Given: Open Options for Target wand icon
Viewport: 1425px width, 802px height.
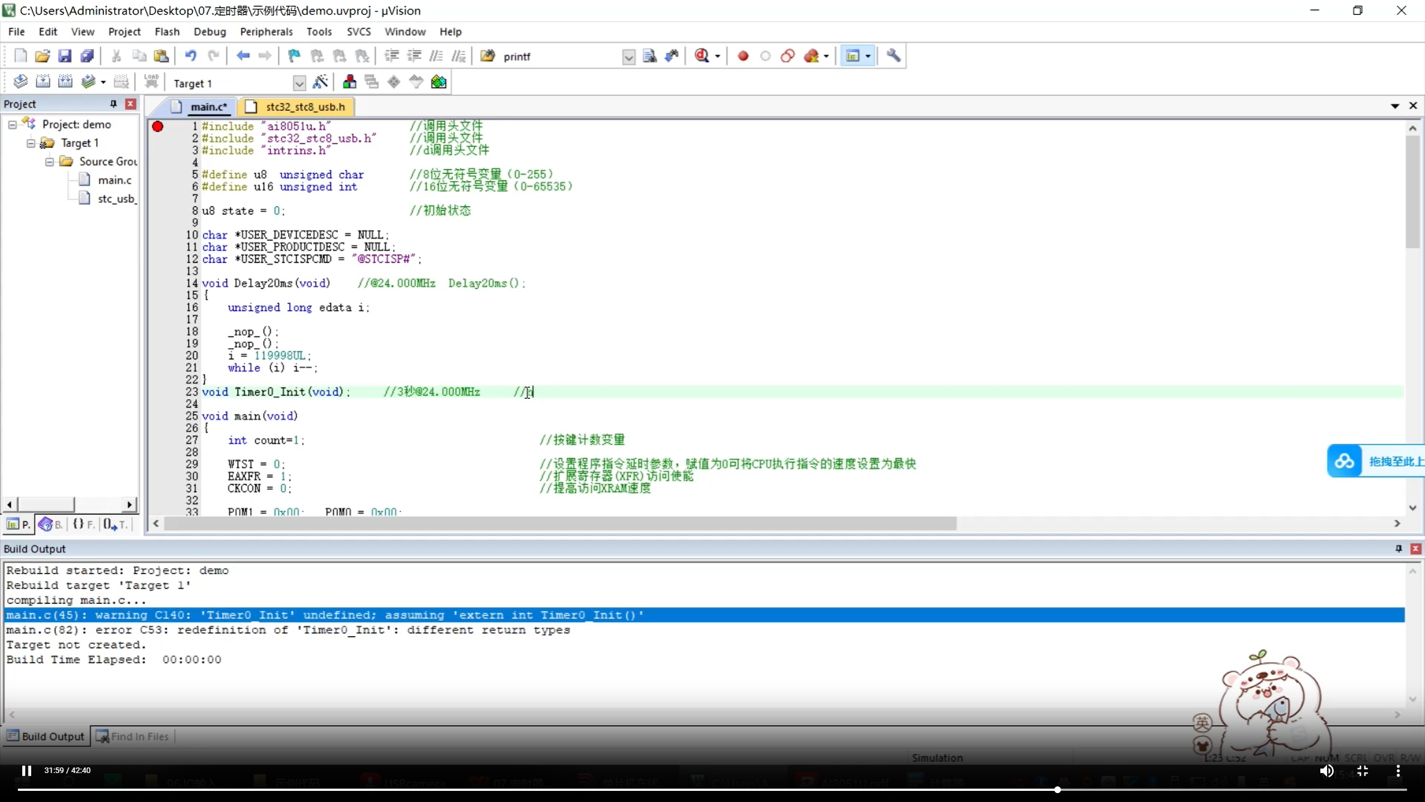Looking at the screenshot, I should point(320,82).
